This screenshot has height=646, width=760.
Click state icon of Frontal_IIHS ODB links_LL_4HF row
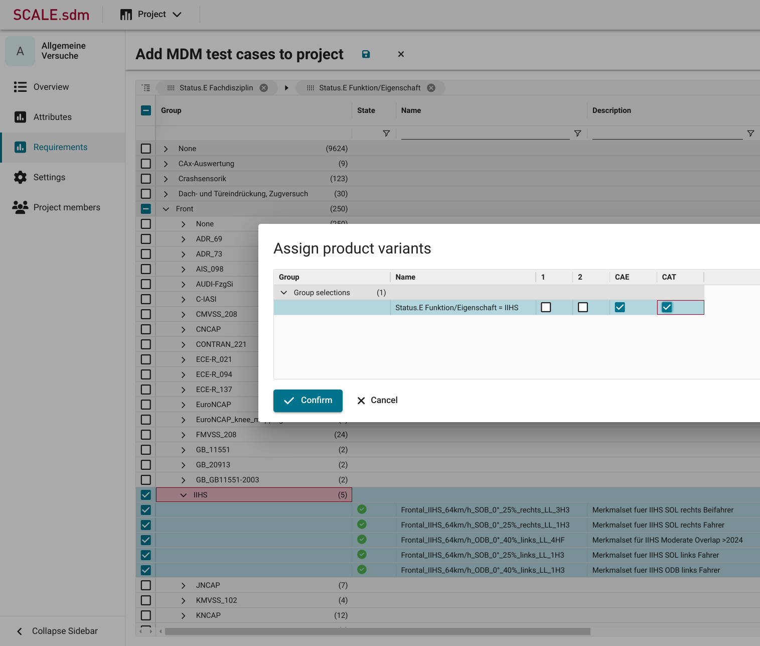(x=362, y=540)
